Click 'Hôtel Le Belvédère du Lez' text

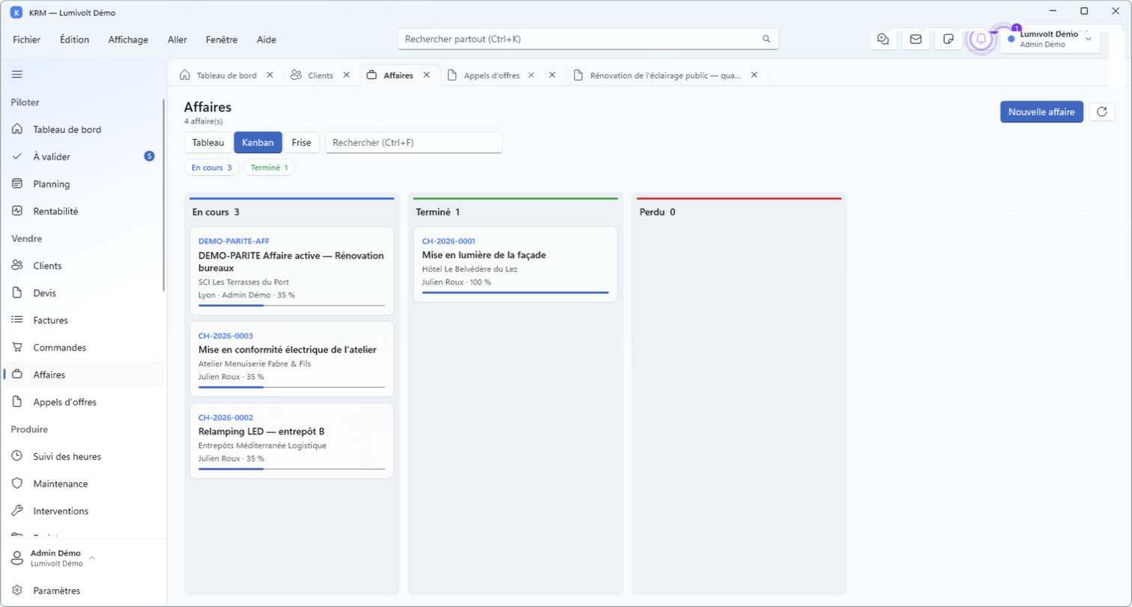pos(469,269)
